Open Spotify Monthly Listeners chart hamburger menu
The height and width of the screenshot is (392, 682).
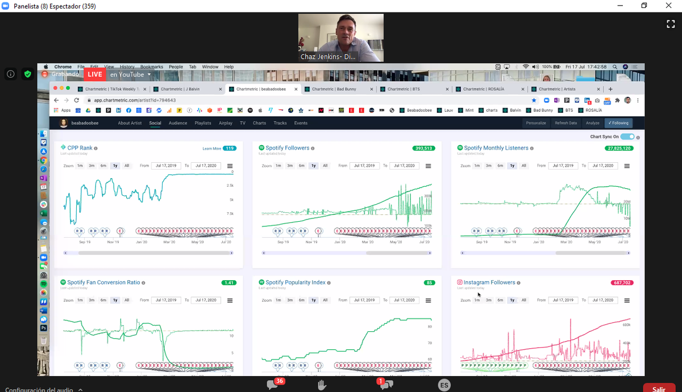pos(627,166)
